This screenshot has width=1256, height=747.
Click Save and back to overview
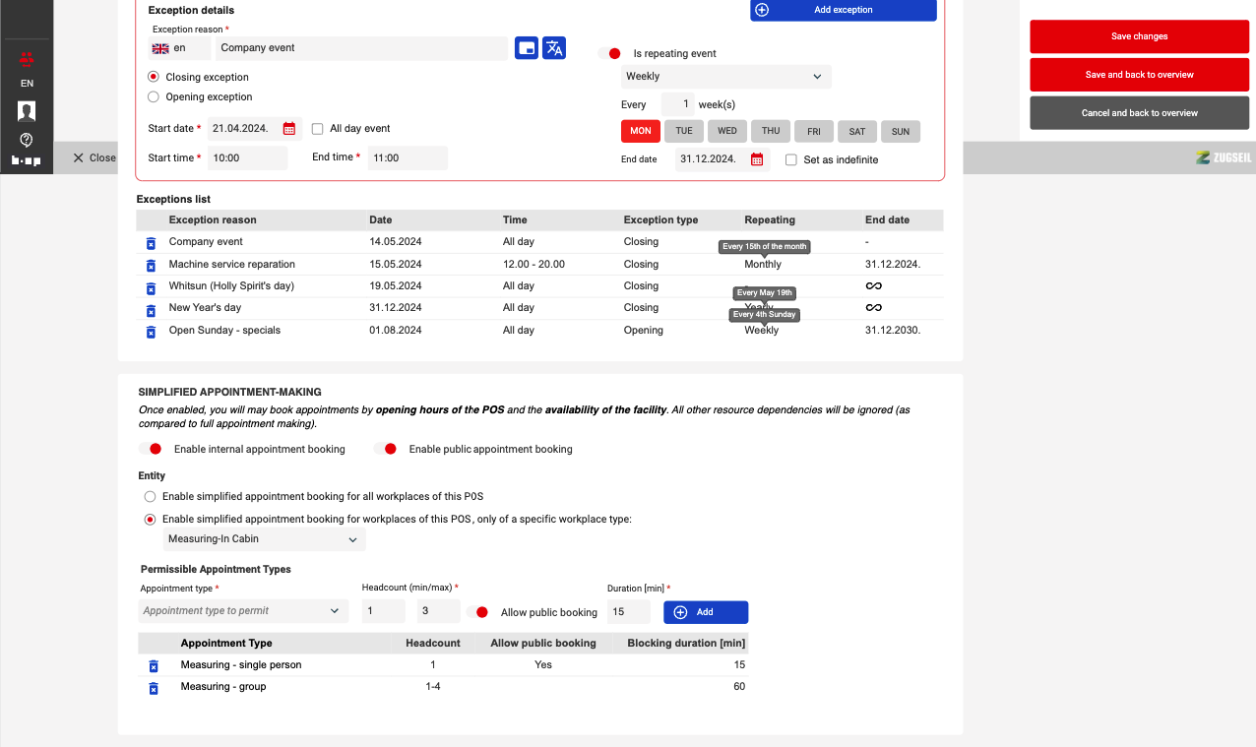pos(1139,75)
